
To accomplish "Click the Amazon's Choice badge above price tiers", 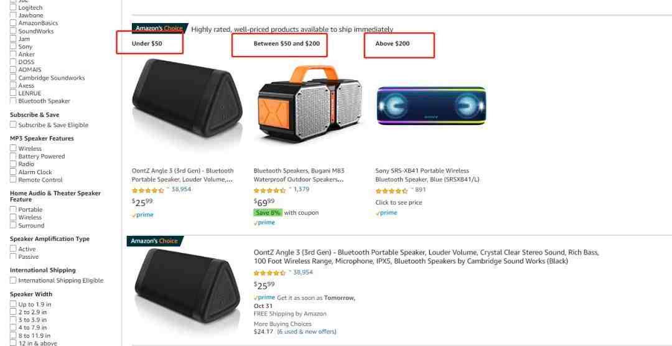I will coord(159,28).
